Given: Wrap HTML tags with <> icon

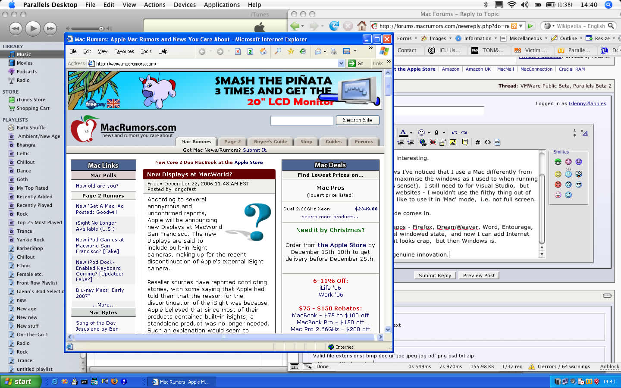Looking at the screenshot, I should click(x=487, y=142).
